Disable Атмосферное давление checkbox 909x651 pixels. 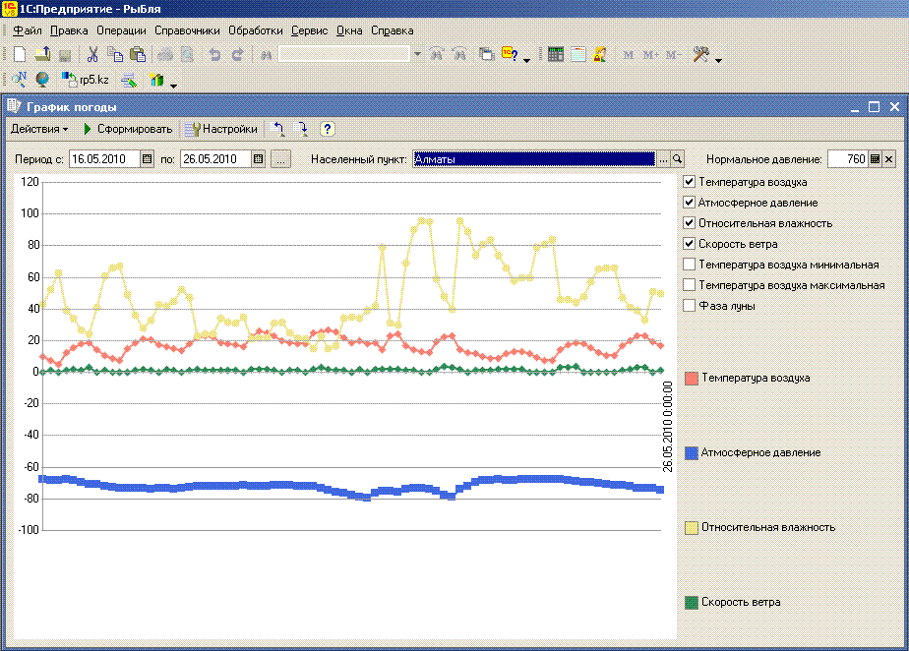coord(690,203)
